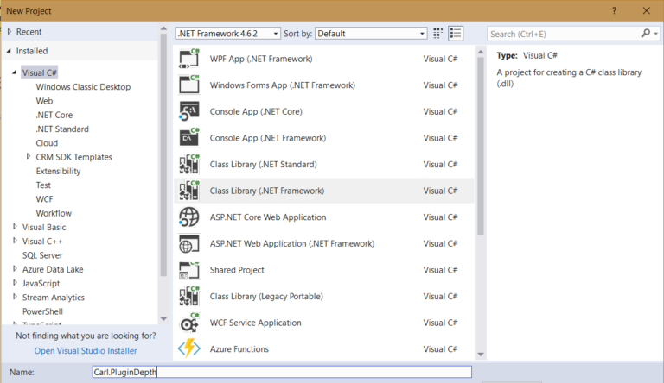Image resolution: width=664 pixels, height=383 pixels.
Task: Select WCF Service Application text
Action: point(256,323)
